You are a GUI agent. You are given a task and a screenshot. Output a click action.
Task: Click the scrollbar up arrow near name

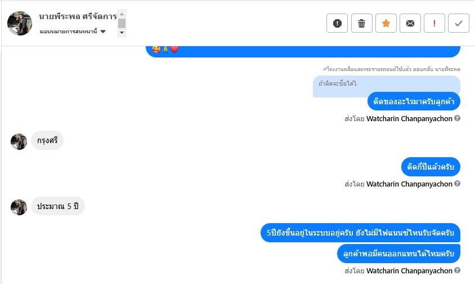(122, 14)
